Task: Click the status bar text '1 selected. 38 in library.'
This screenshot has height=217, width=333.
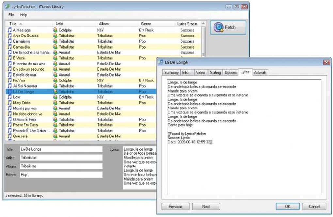Action: 24,195
